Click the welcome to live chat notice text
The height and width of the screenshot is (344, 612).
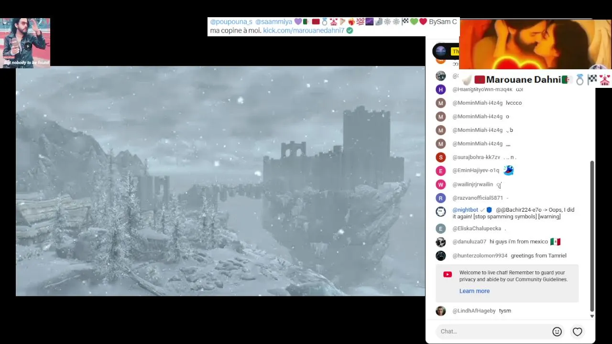click(514, 276)
